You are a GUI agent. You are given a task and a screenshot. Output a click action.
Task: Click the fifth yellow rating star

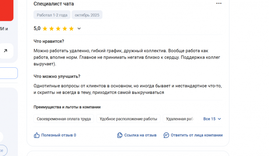(71, 29)
